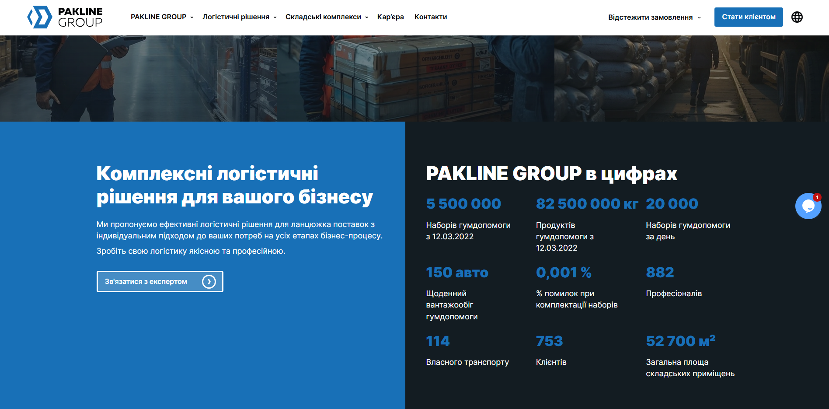Viewport: 829px width, 409px height.
Task: Click the circular arrow inside expert contact button
Action: (x=209, y=281)
